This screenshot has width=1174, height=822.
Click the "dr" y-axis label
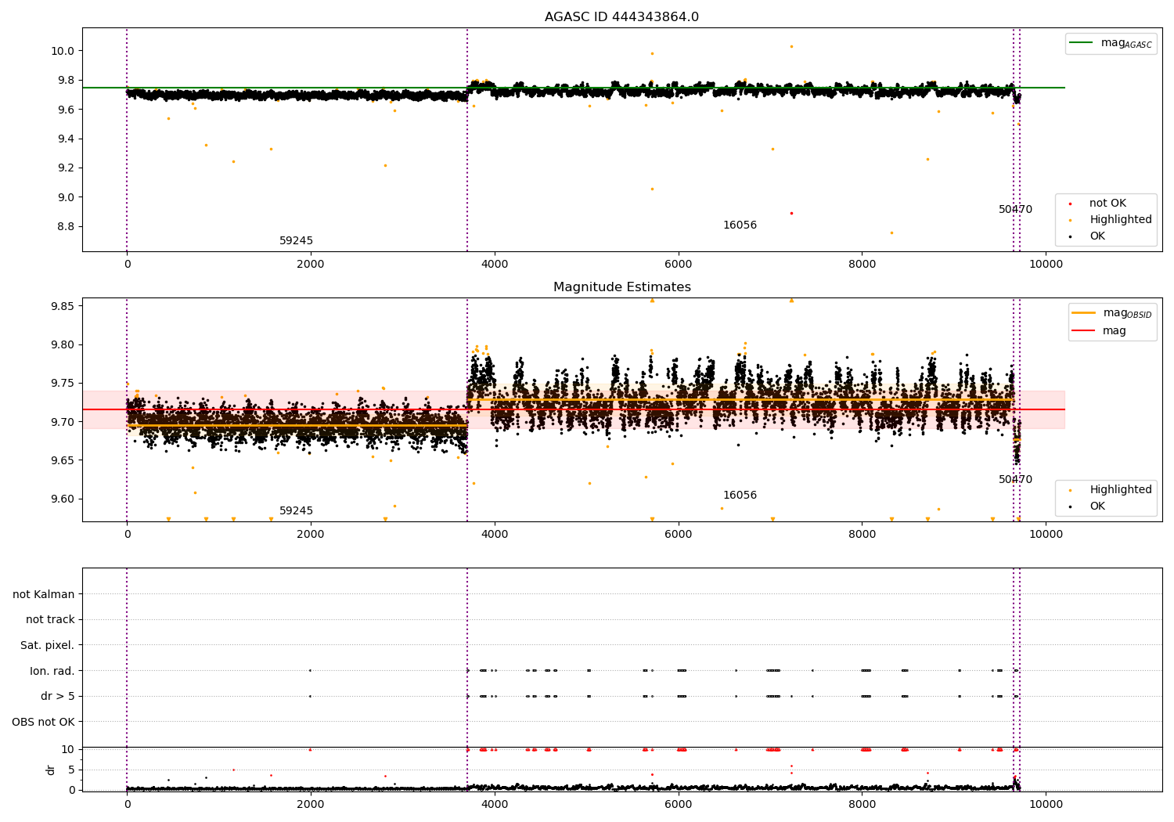pos(50,770)
